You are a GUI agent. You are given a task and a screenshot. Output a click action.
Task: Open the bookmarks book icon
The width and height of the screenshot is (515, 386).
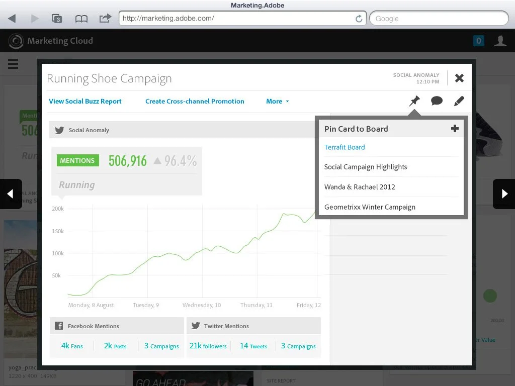[x=81, y=19]
